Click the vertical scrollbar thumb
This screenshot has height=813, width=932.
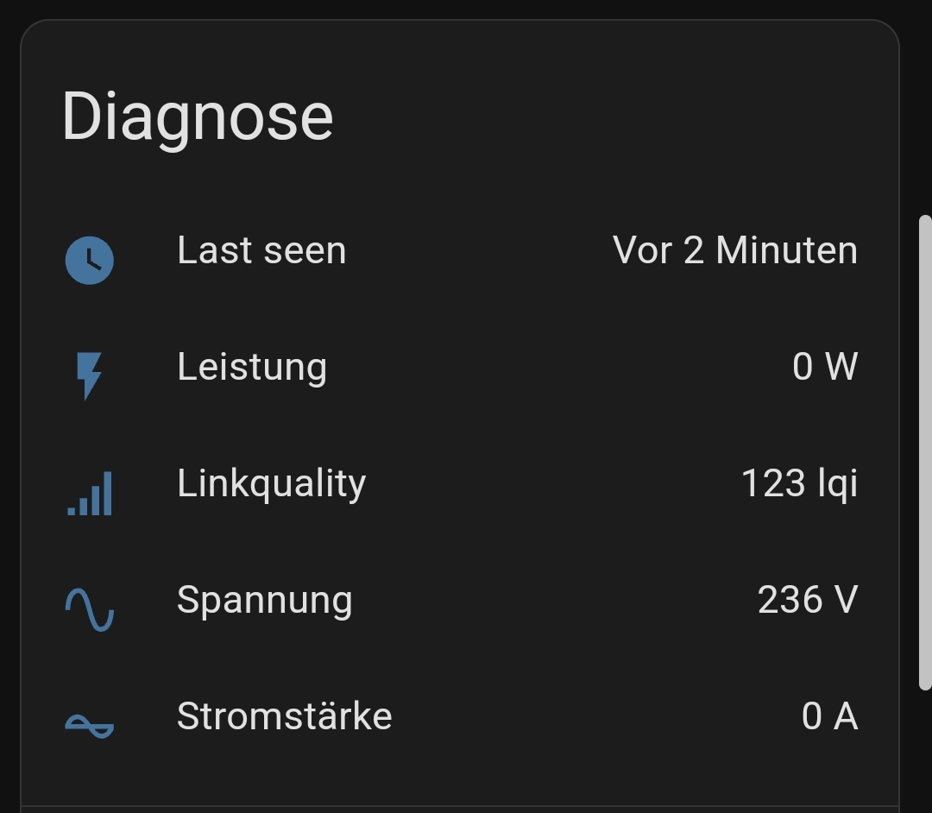pyautogui.click(x=925, y=453)
